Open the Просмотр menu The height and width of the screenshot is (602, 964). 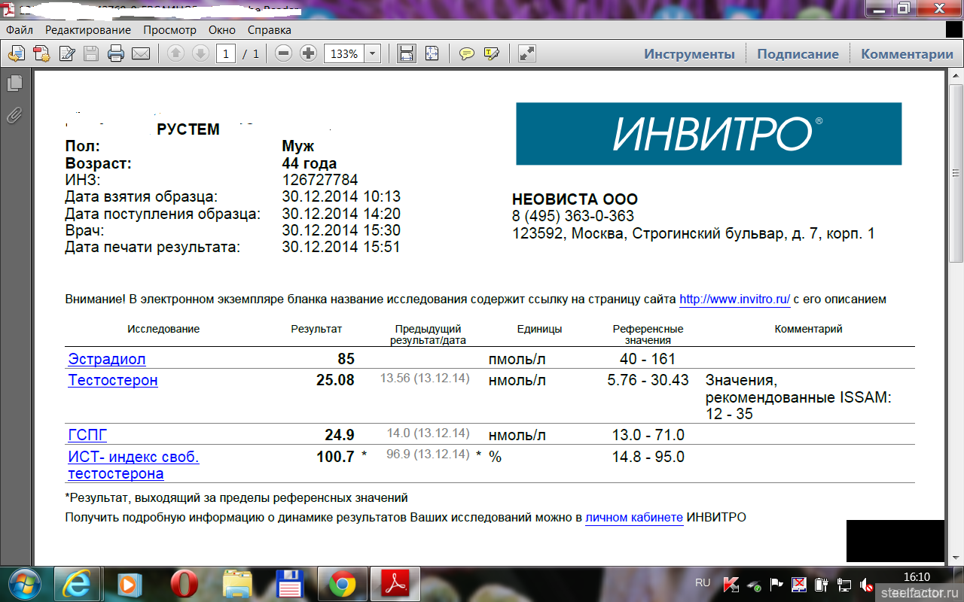[169, 30]
